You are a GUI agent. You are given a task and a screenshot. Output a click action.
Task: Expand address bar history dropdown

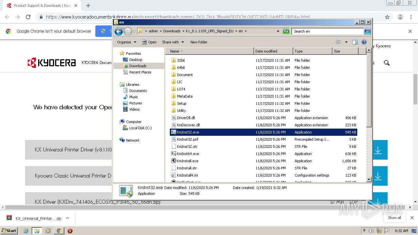[x=278, y=31]
